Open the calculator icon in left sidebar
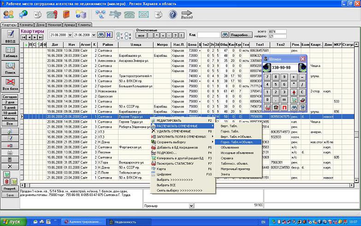 point(10,160)
